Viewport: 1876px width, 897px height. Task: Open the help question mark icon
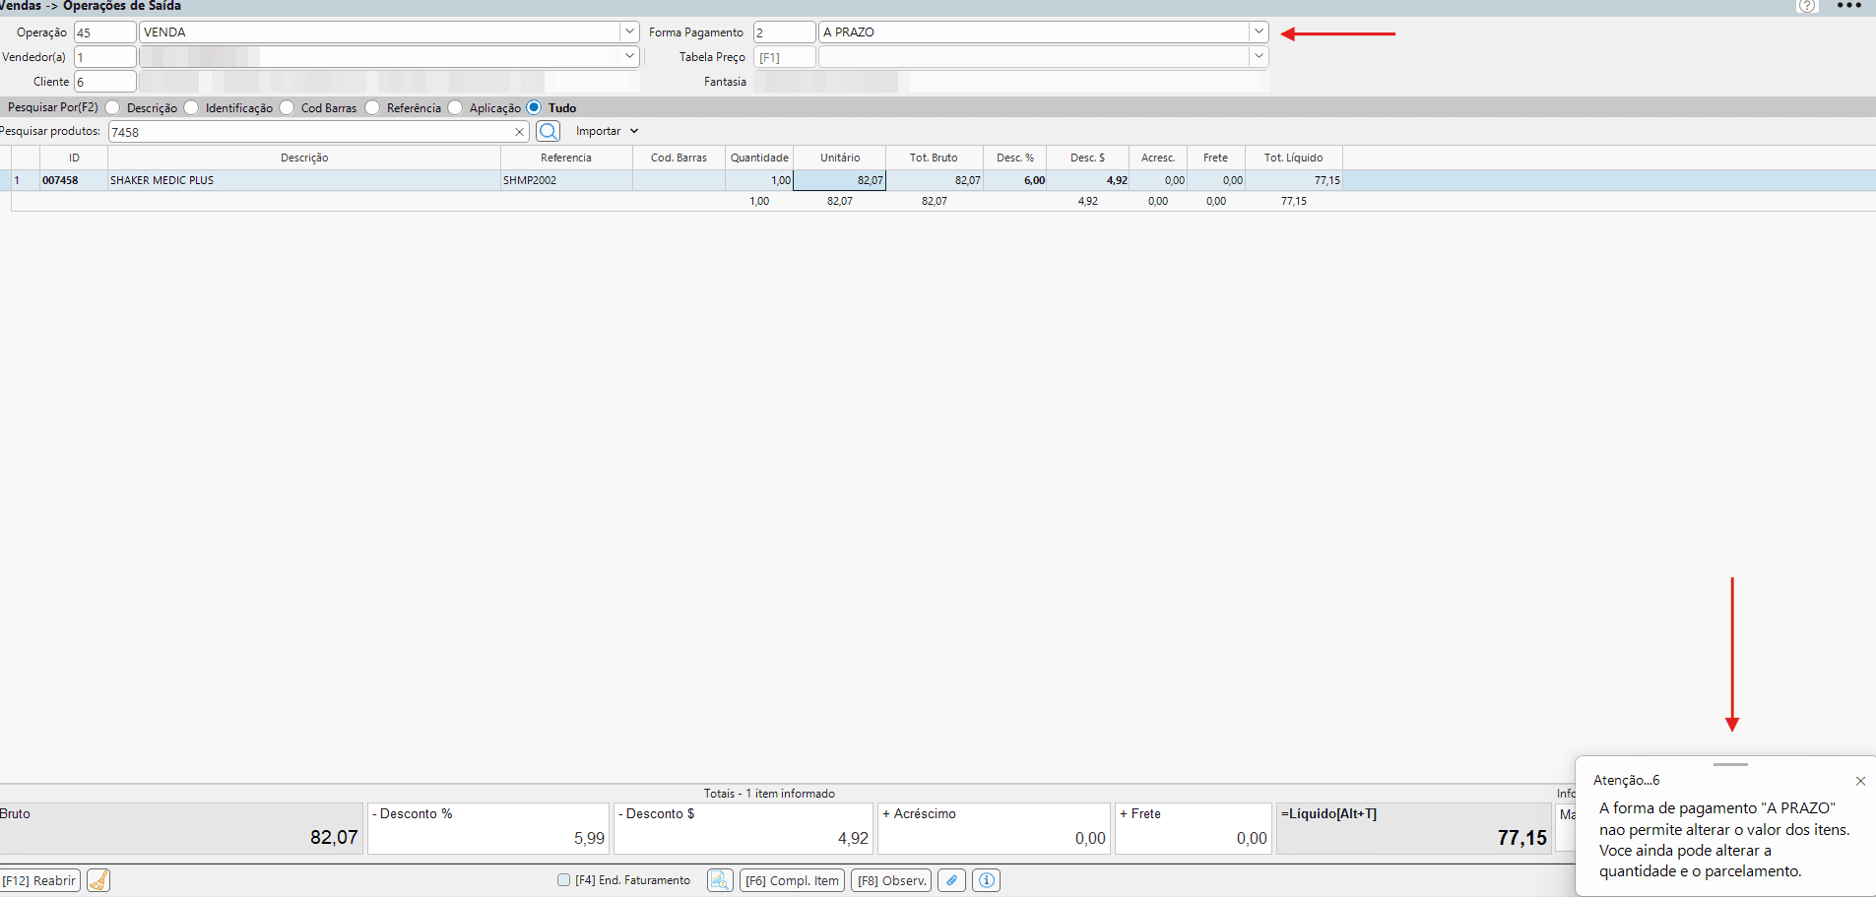[1807, 6]
